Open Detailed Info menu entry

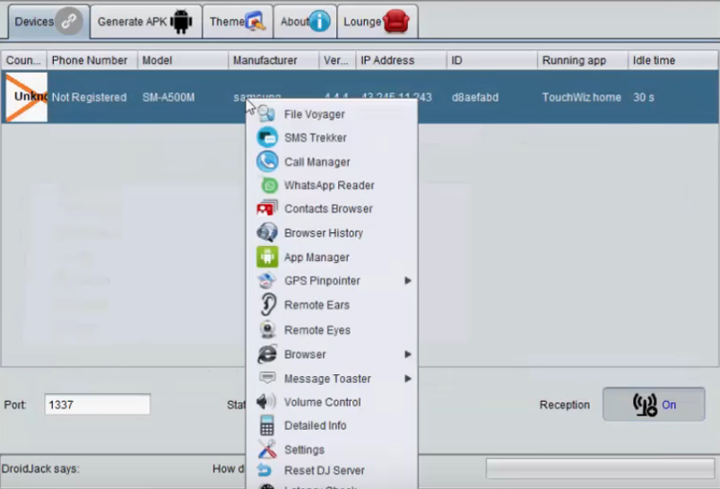point(332,425)
